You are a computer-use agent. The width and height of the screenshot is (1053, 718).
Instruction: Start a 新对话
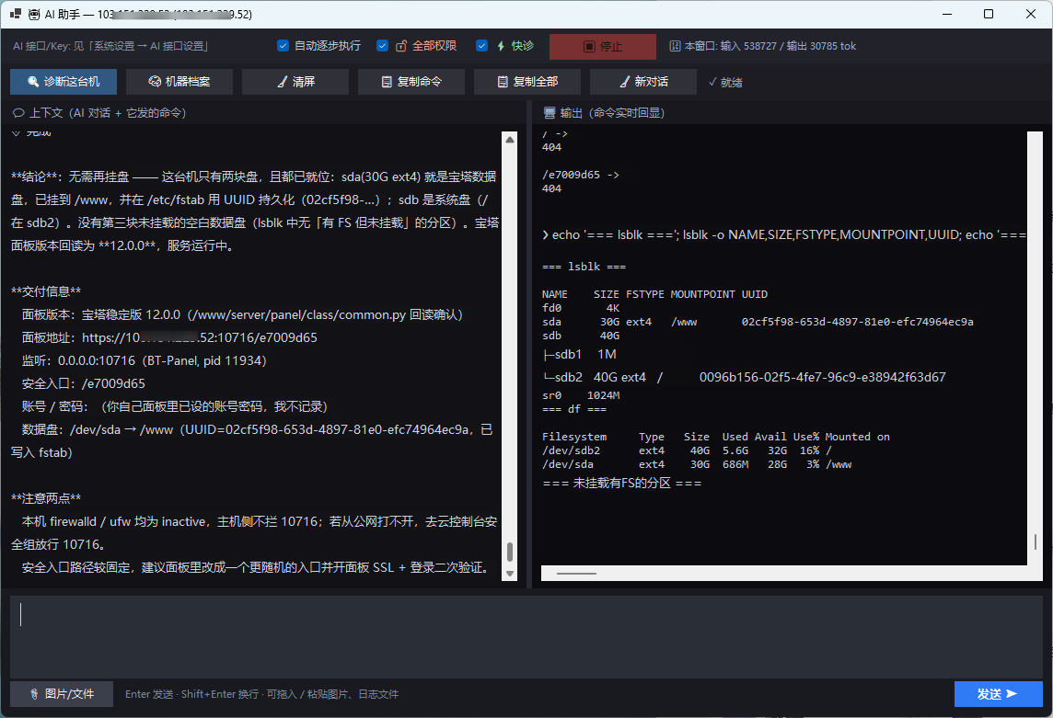coord(643,82)
